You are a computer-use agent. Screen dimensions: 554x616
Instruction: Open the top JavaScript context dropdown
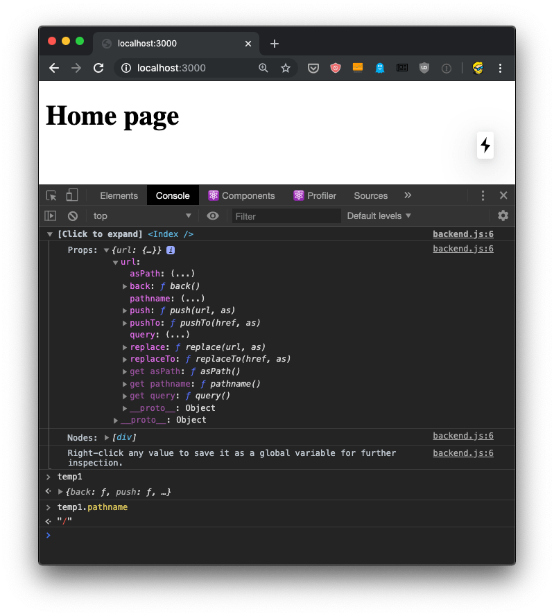click(x=142, y=216)
